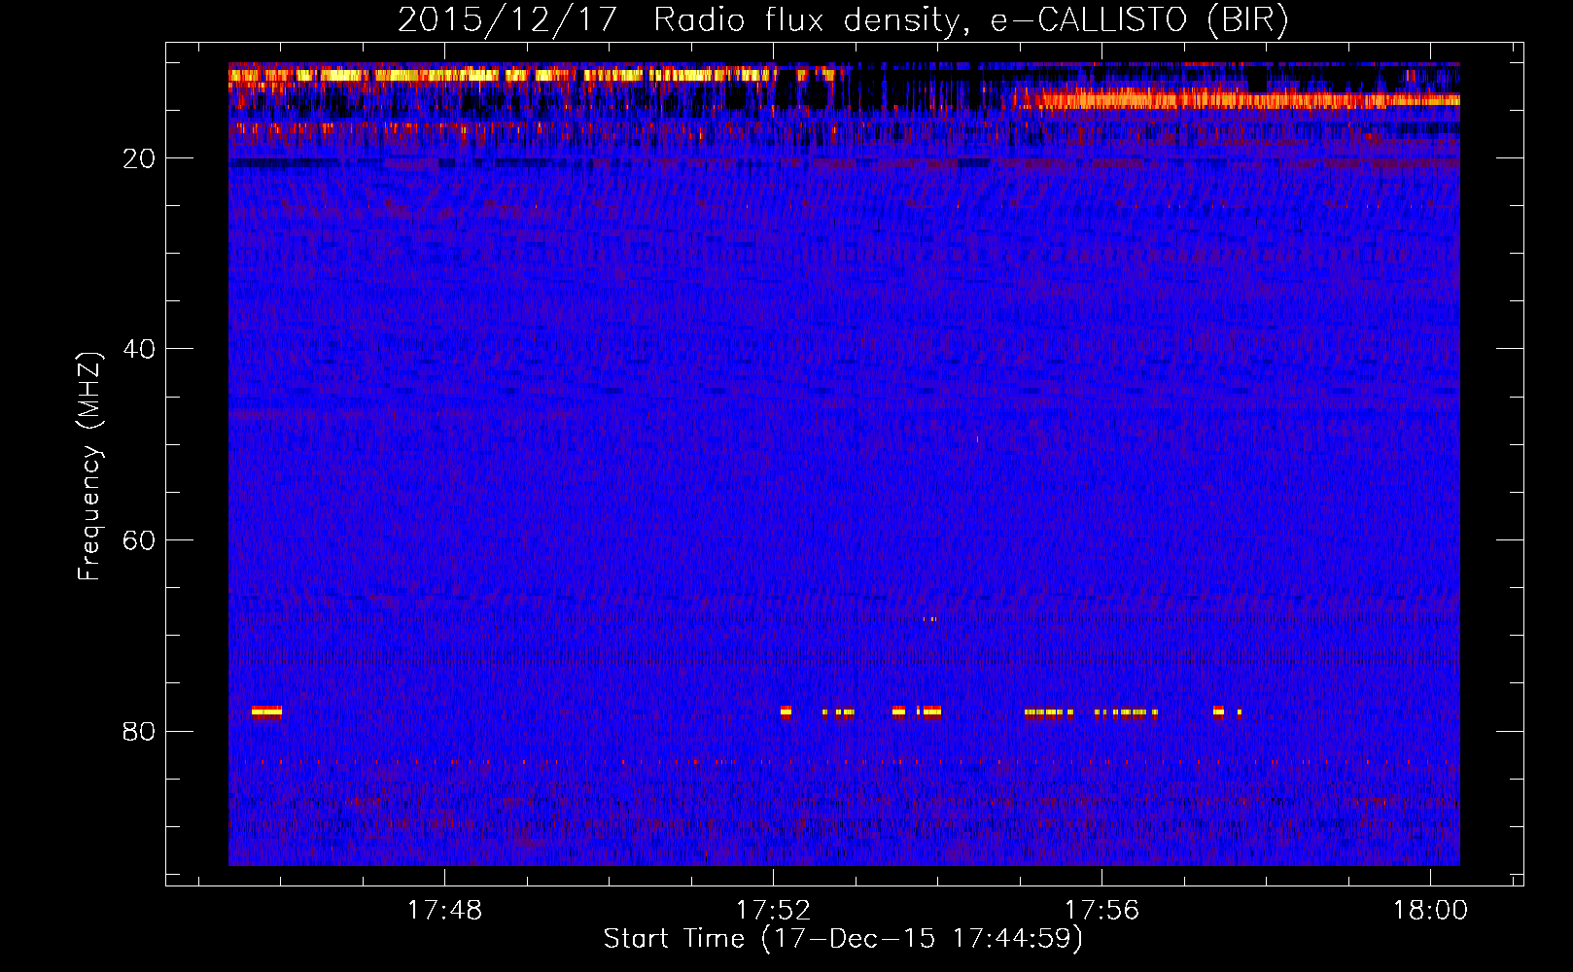Click the '20' frequency tick label
Screen dimensions: 1573x972
coord(139,158)
